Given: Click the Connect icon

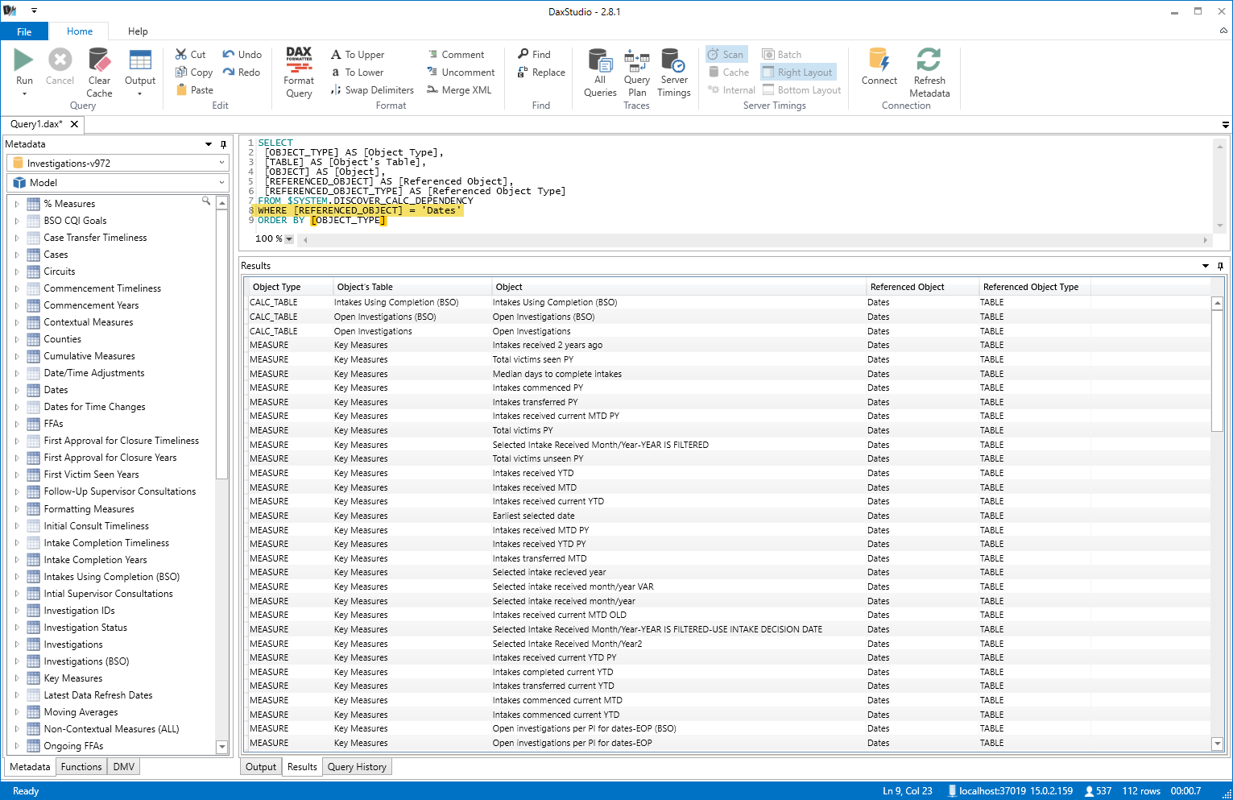Looking at the screenshot, I should pyautogui.click(x=879, y=68).
